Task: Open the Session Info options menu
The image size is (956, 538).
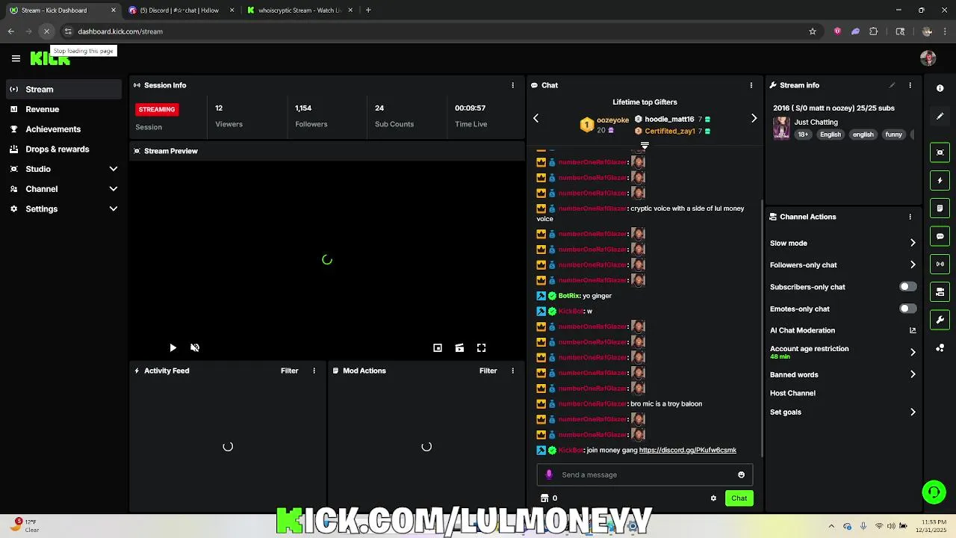Action: (x=512, y=85)
